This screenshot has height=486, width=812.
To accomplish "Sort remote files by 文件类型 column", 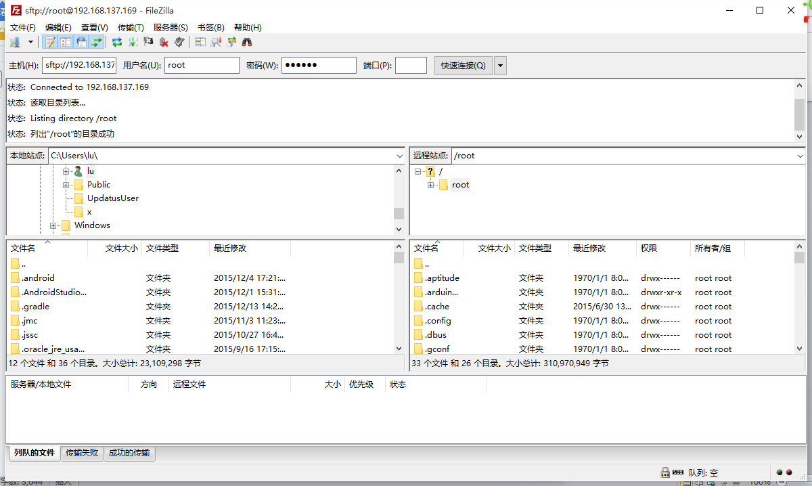I will pyautogui.click(x=541, y=248).
